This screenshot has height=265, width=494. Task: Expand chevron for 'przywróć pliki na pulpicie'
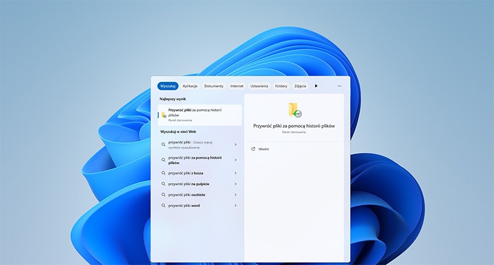[x=235, y=184]
